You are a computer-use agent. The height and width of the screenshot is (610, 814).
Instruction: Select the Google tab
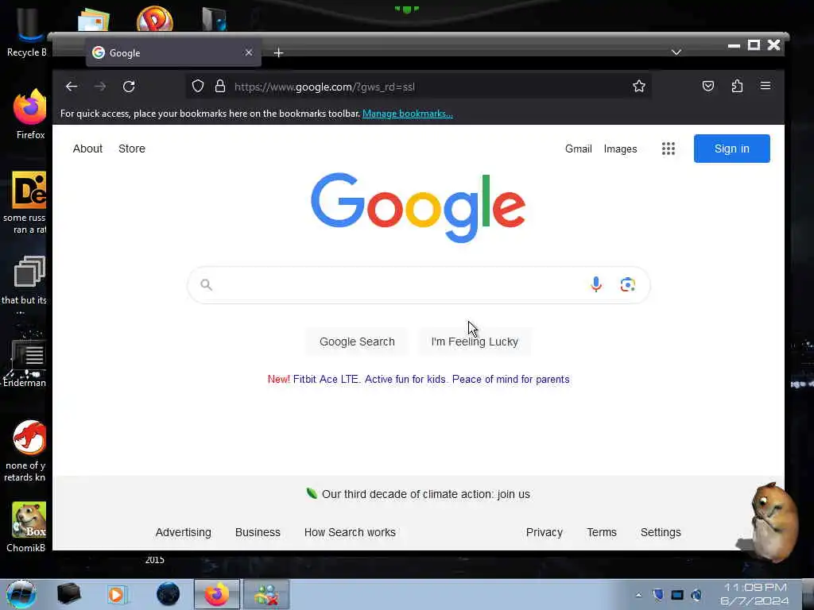[x=173, y=53]
